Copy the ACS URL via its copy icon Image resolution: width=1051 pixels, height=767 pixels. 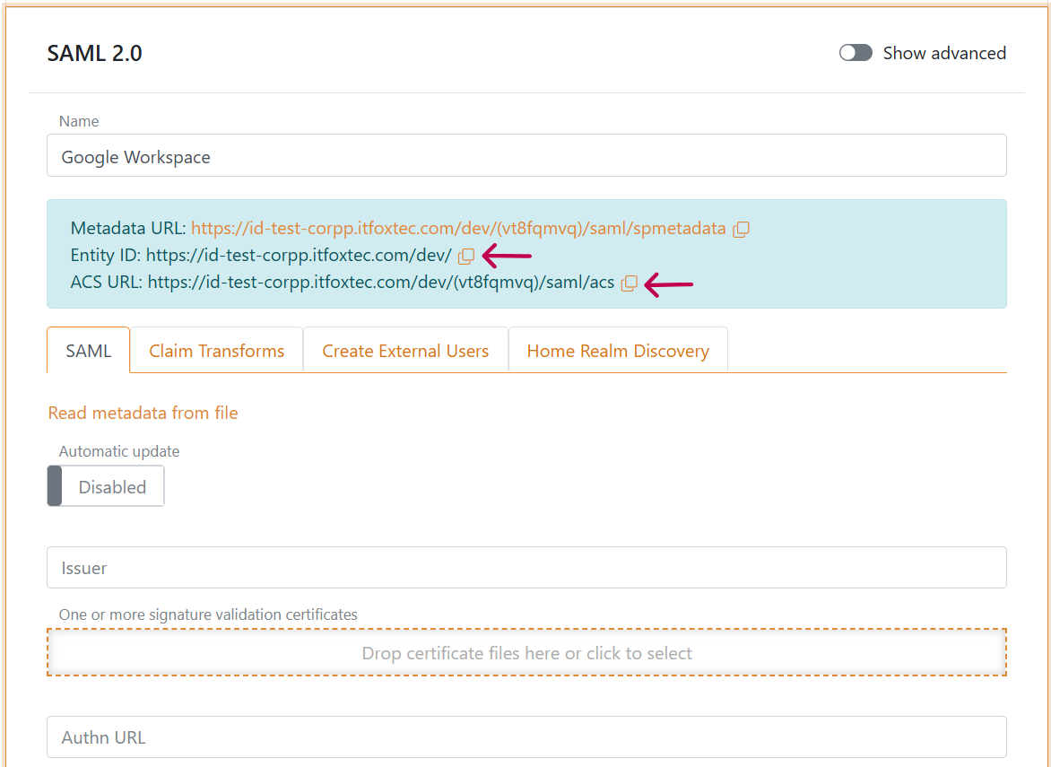(x=629, y=283)
